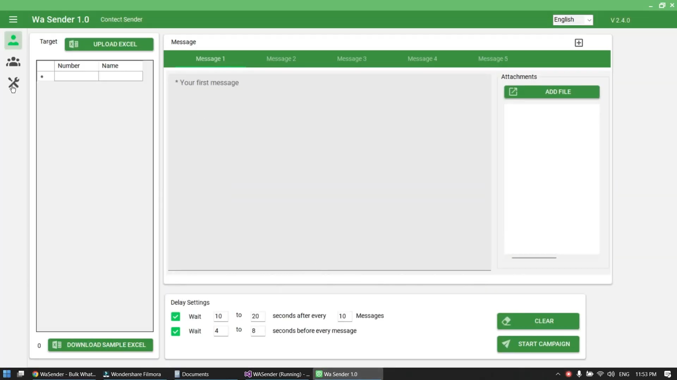Click the empty Number cell
Viewport: 677px width, 380px height.
click(x=76, y=76)
